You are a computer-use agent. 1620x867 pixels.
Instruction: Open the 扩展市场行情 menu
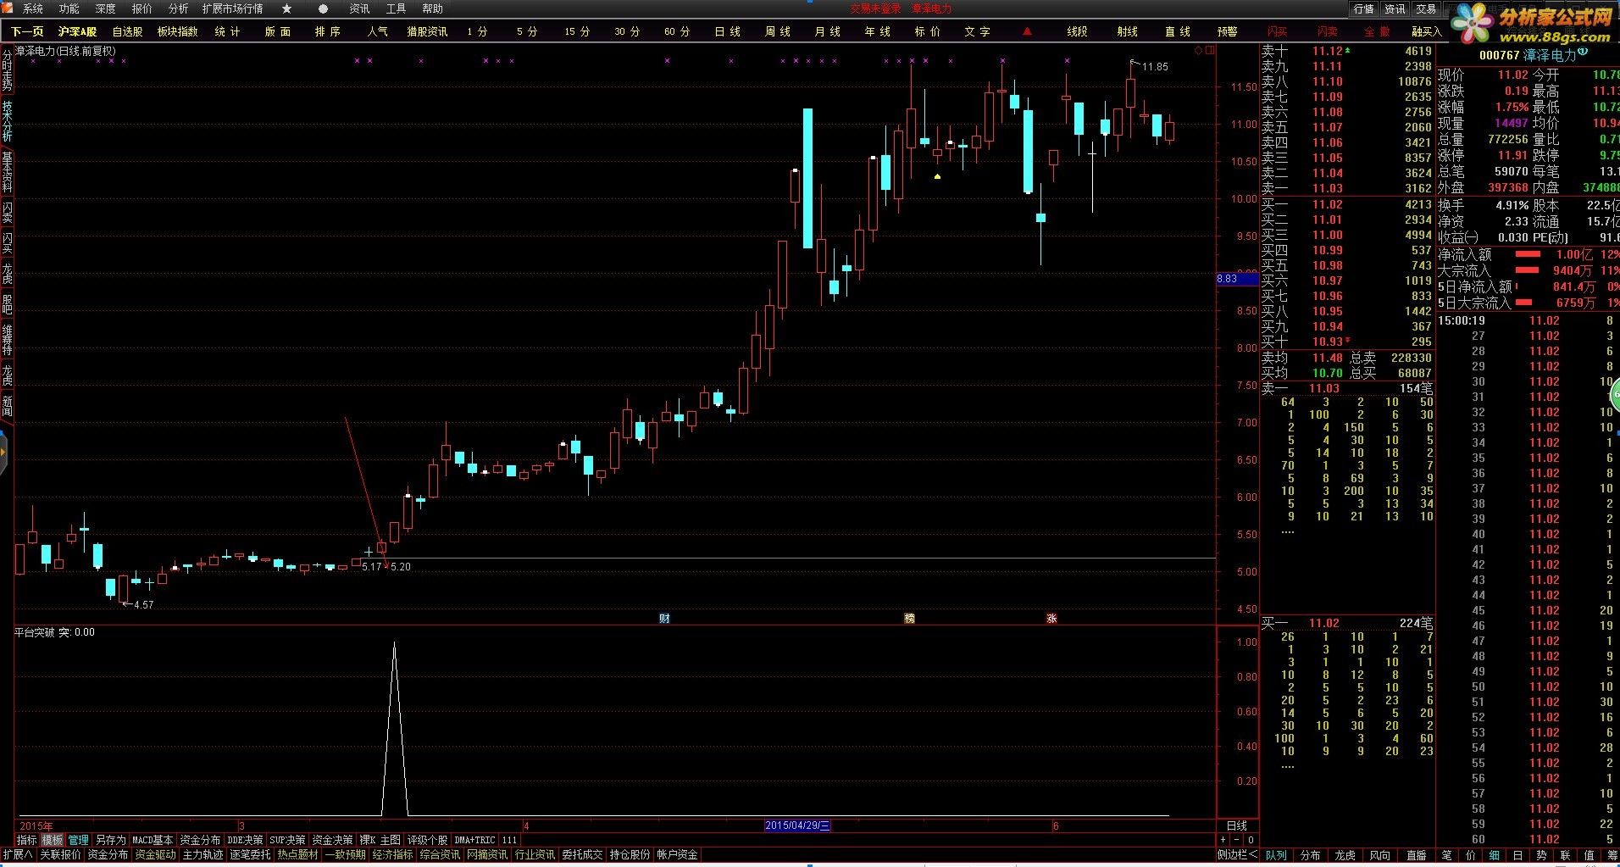232,8
